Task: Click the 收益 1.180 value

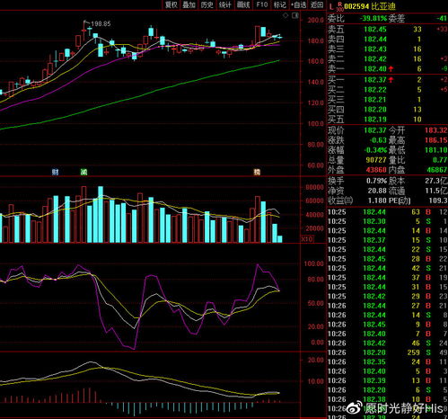Action: pyautogui.click(x=377, y=201)
